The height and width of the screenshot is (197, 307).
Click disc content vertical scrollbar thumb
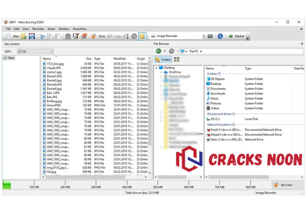tap(150, 103)
